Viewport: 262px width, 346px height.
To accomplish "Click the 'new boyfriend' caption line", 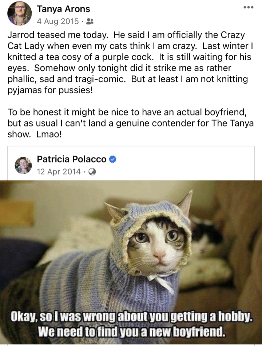I will 132,331.
